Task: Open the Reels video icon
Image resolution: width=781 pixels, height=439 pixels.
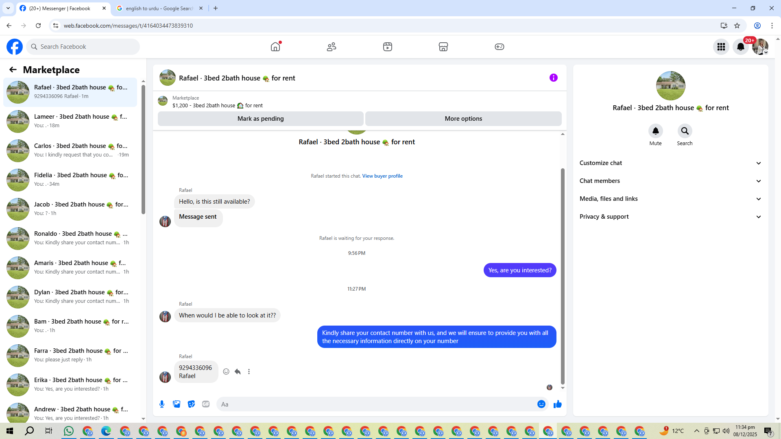Action: point(388,47)
